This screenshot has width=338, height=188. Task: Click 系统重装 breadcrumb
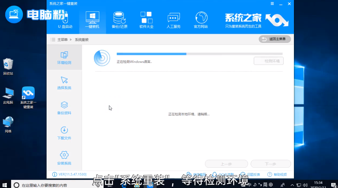82,40
